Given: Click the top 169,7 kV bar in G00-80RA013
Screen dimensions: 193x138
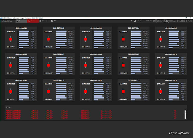Looking at the screenshot, I should (99, 84).
